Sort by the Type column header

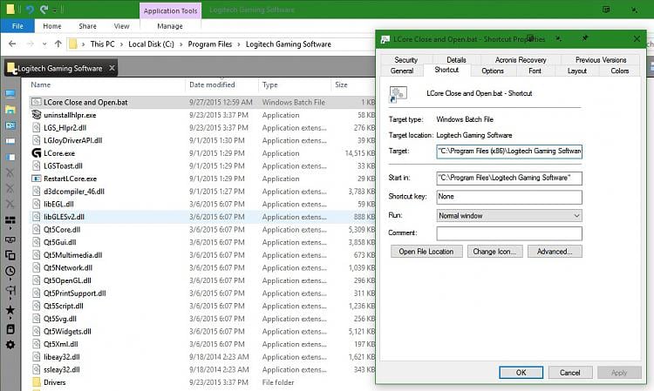269,84
